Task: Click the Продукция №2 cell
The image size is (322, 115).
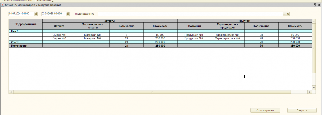Action: point(194,38)
